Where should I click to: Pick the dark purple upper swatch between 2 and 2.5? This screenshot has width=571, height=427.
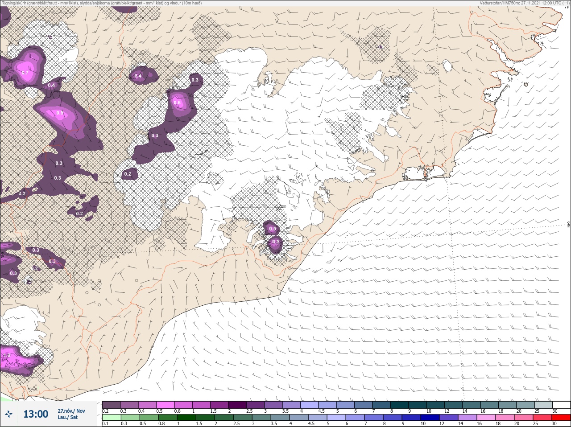tap(237, 405)
